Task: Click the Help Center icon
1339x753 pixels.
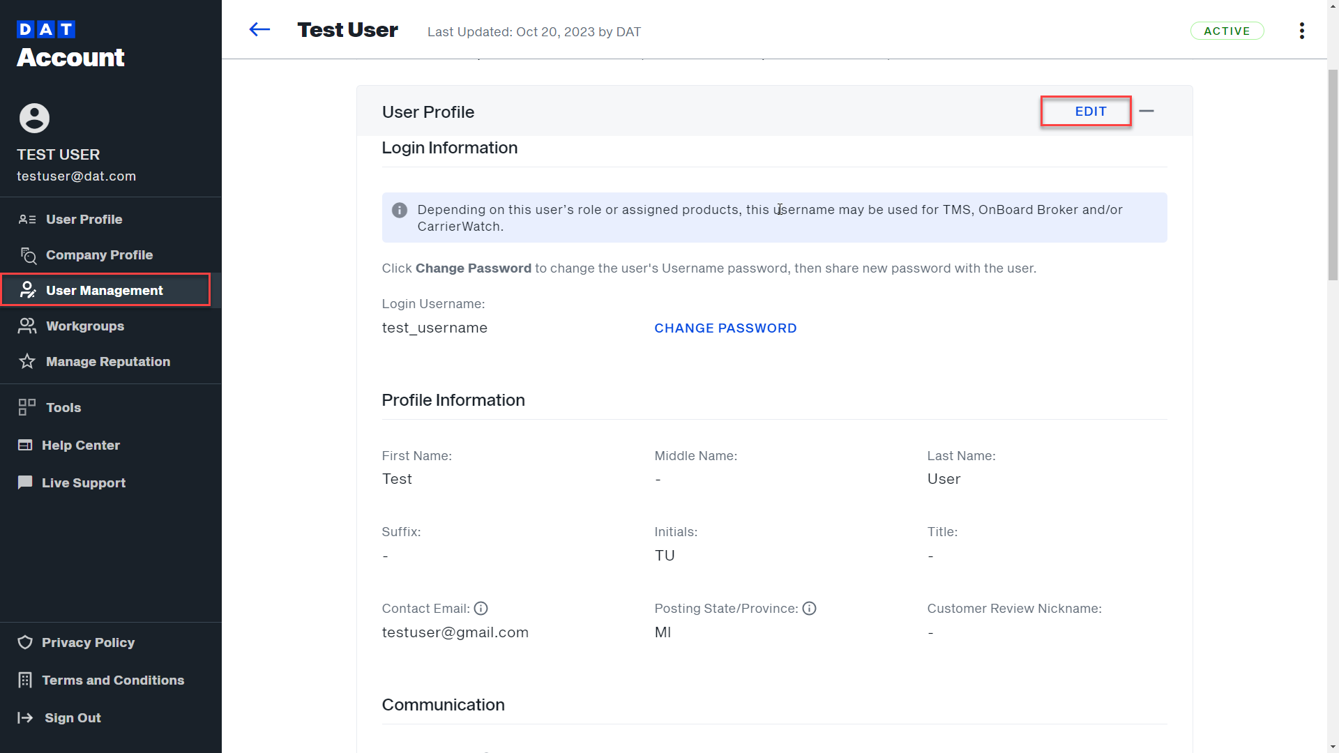Action: coord(25,445)
